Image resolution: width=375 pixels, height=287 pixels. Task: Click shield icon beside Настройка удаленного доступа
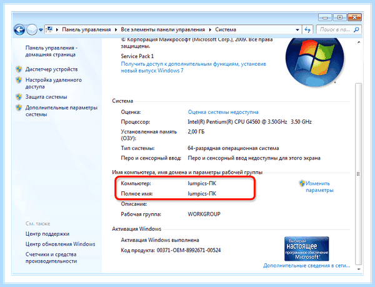(19, 80)
